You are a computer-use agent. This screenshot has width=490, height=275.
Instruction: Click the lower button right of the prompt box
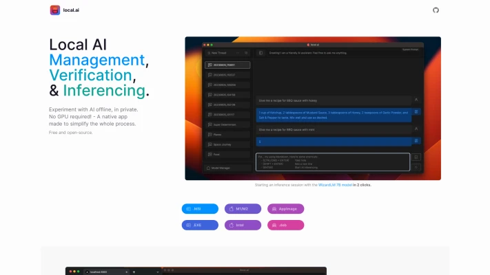tap(416, 167)
